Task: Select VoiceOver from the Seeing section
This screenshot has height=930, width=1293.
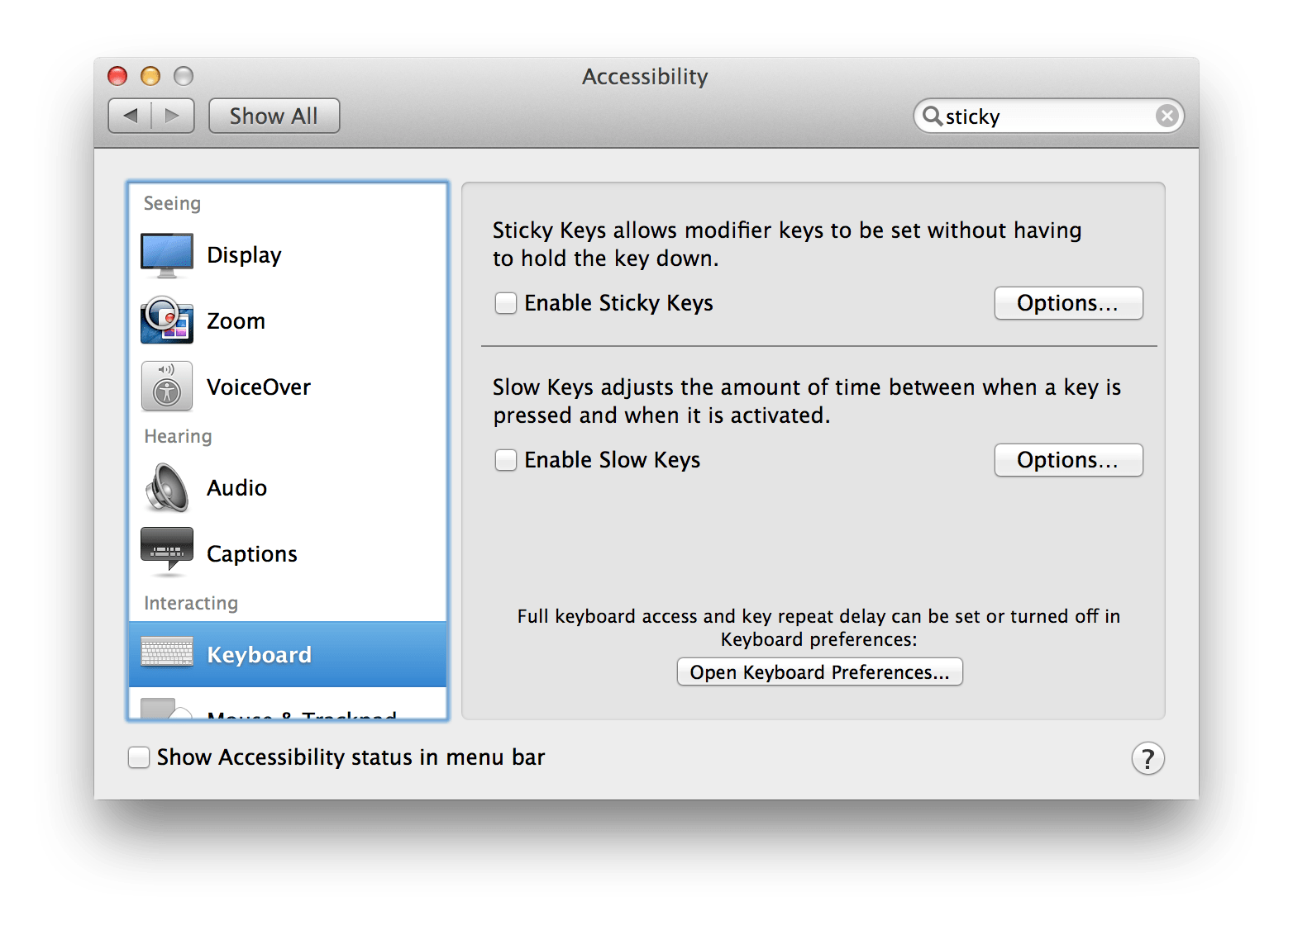Action: click(x=166, y=387)
